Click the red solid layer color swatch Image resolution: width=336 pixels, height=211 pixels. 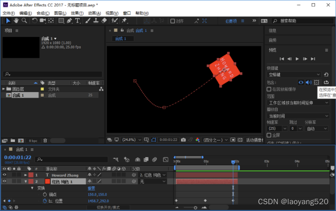click(x=48, y=181)
